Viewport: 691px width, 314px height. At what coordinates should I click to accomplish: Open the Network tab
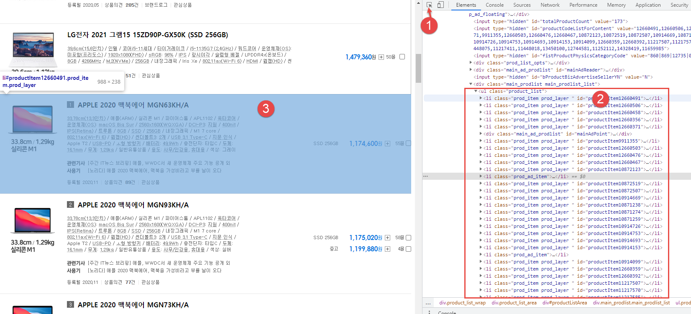(550, 5)
